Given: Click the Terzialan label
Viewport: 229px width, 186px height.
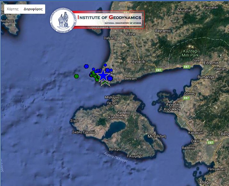Looking at the screenshot, I should pos(211,7).
